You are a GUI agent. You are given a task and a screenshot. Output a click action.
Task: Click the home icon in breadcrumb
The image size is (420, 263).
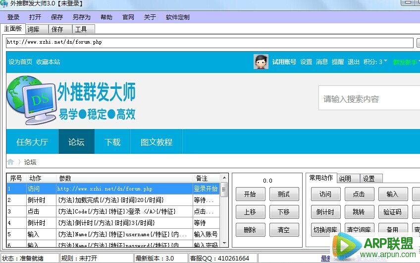pyautogui.click(x=10, y=162)
